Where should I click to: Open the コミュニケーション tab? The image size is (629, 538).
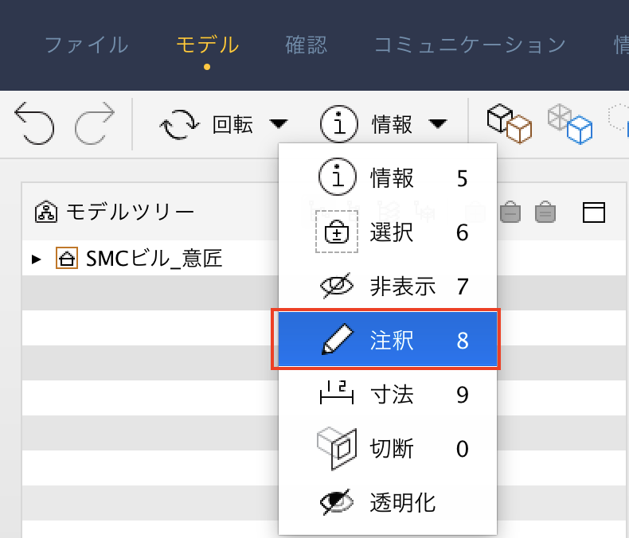(470, 45)
